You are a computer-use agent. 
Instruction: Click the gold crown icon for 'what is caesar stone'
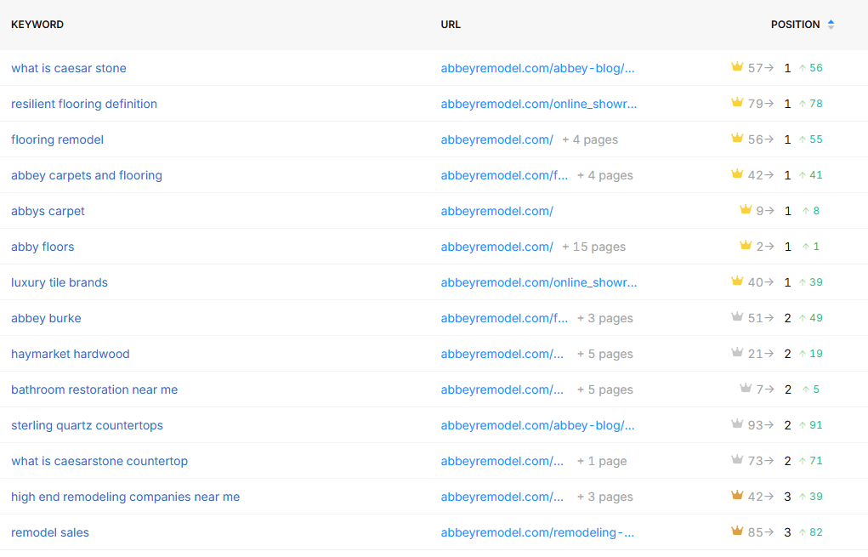pos(737,67)
